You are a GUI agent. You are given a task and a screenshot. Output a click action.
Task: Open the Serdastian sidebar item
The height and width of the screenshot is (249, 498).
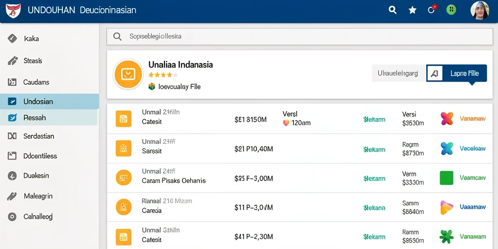point(49,136)
